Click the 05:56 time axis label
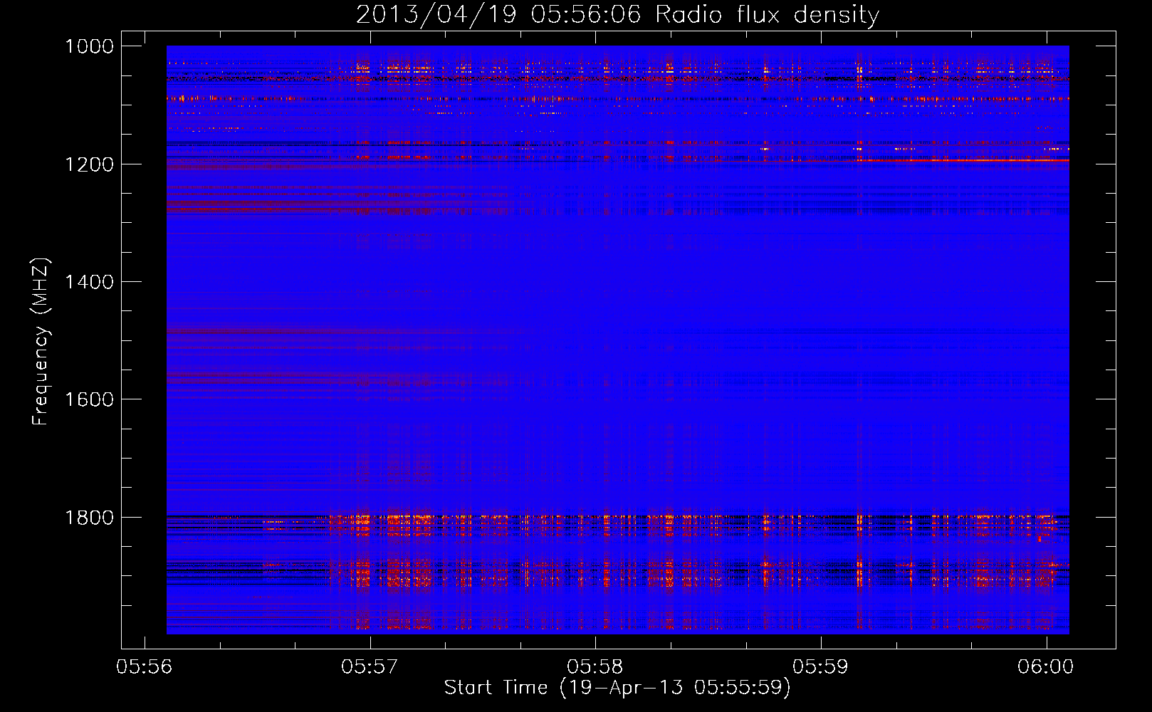 pos(144,666)
